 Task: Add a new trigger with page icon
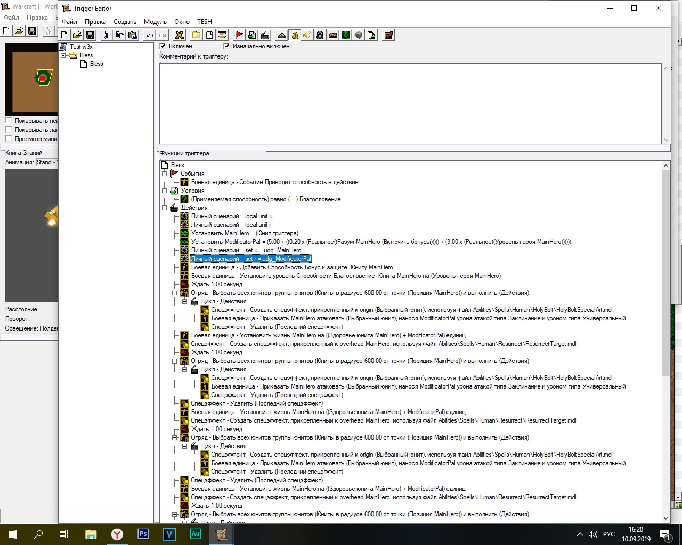pos(209,35)
